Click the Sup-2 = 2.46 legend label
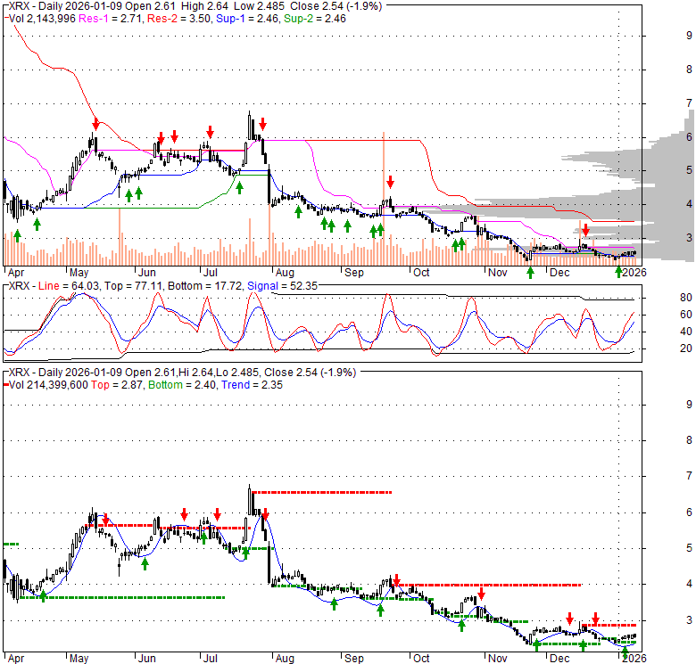The image size is (696, 664). [315, 19]
